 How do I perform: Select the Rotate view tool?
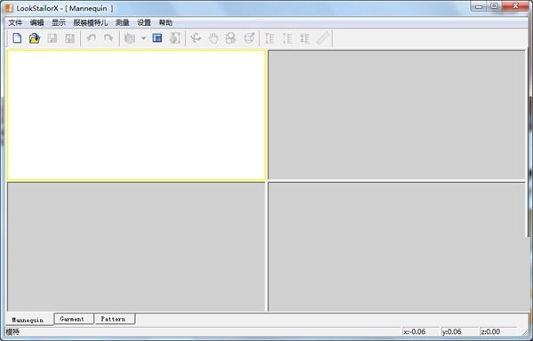coord(195,38)
